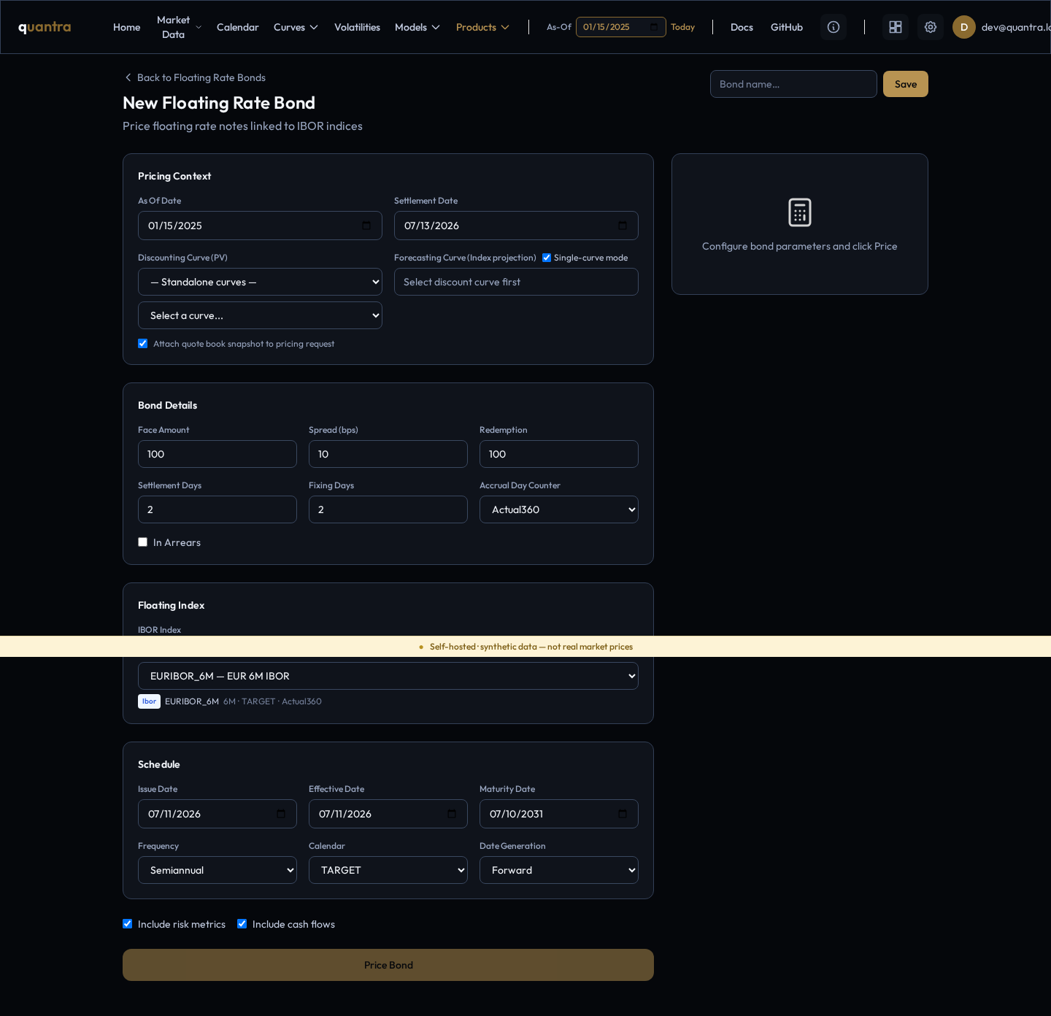The width and height of the screenshot is (1051, 1016).
Task: Open the info circle icon in navbar
Action: tap(834, 27)
